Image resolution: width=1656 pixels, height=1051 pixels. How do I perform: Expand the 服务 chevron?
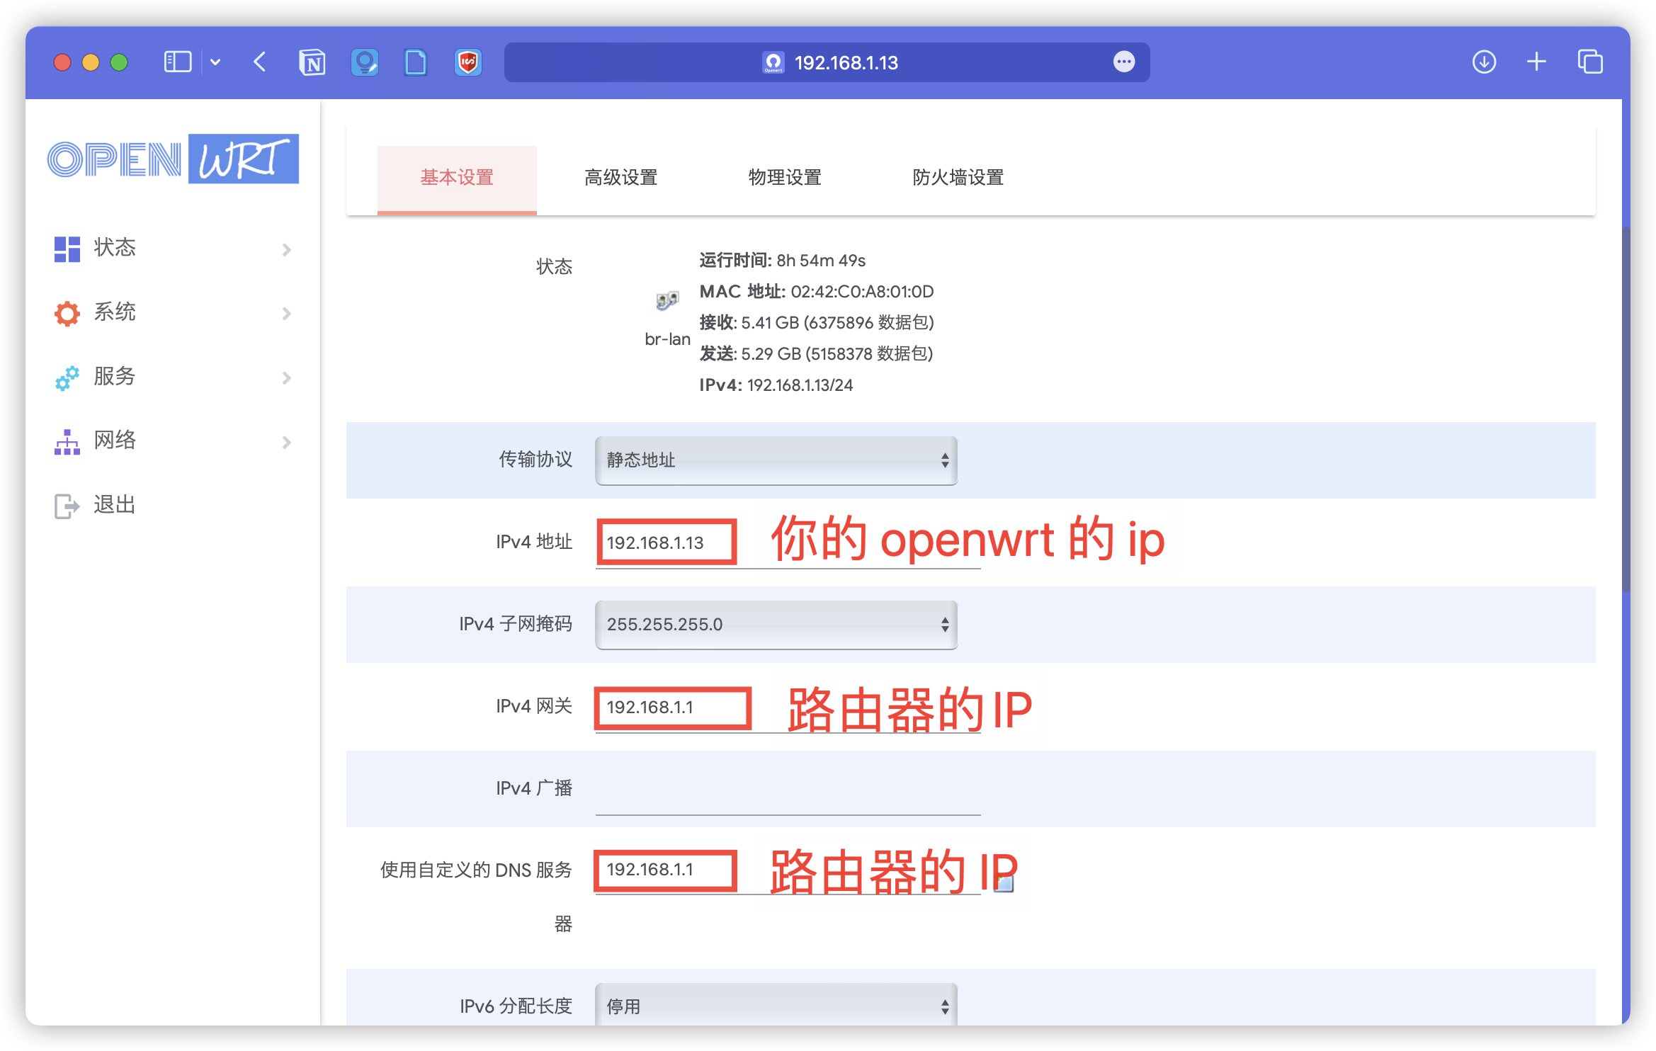[287, 377]
